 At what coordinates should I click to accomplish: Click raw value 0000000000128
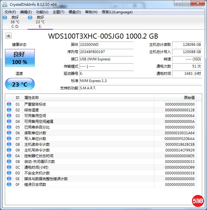180,110
